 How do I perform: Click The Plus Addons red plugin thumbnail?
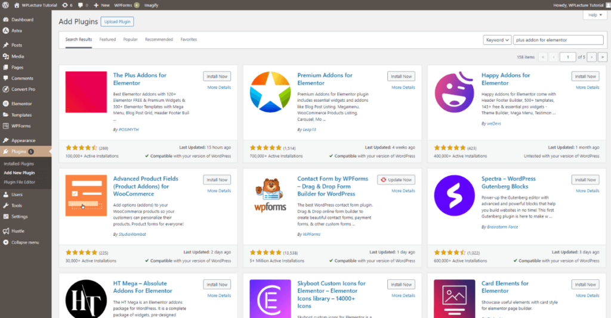click(x=86, y=92)
